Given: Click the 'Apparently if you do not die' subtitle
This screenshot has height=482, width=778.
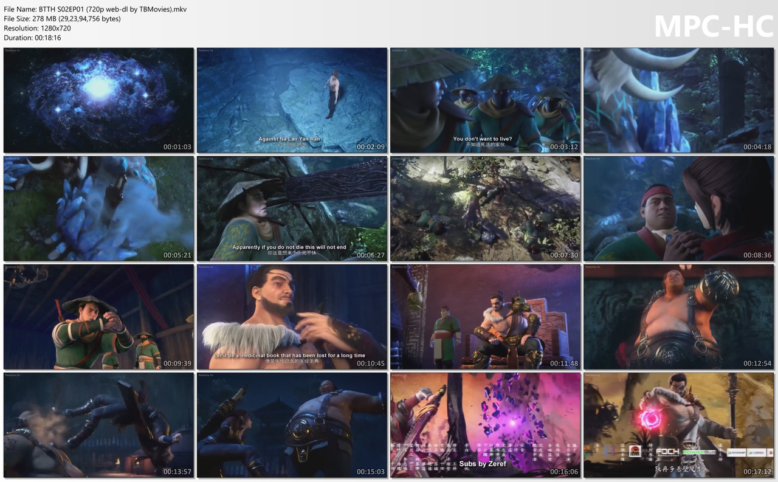Looking at the screenshot, I should 289,247.
